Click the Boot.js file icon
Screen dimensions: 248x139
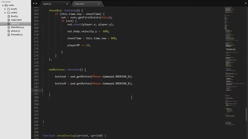coord(9,16)
